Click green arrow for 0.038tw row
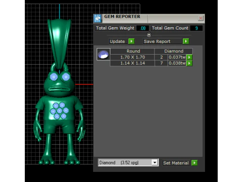This screenshot has height=182, width=243. tap(189, 63)
